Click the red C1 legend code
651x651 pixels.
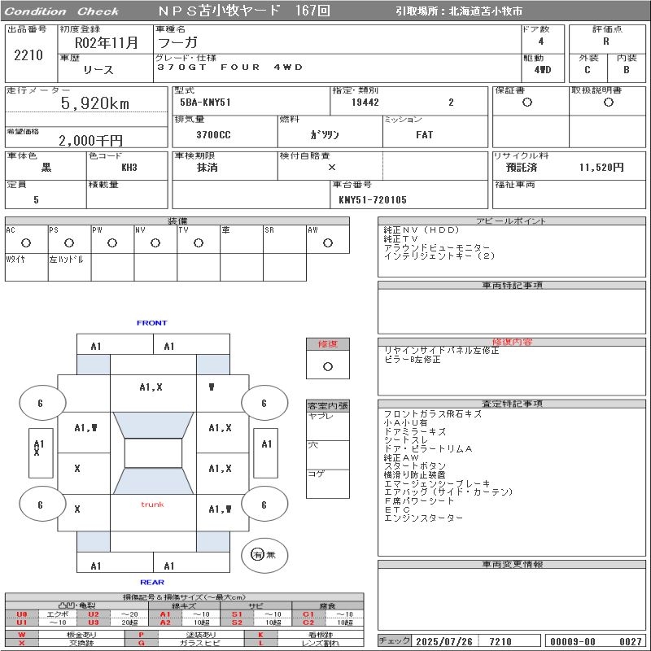click(x=308, y=614)
